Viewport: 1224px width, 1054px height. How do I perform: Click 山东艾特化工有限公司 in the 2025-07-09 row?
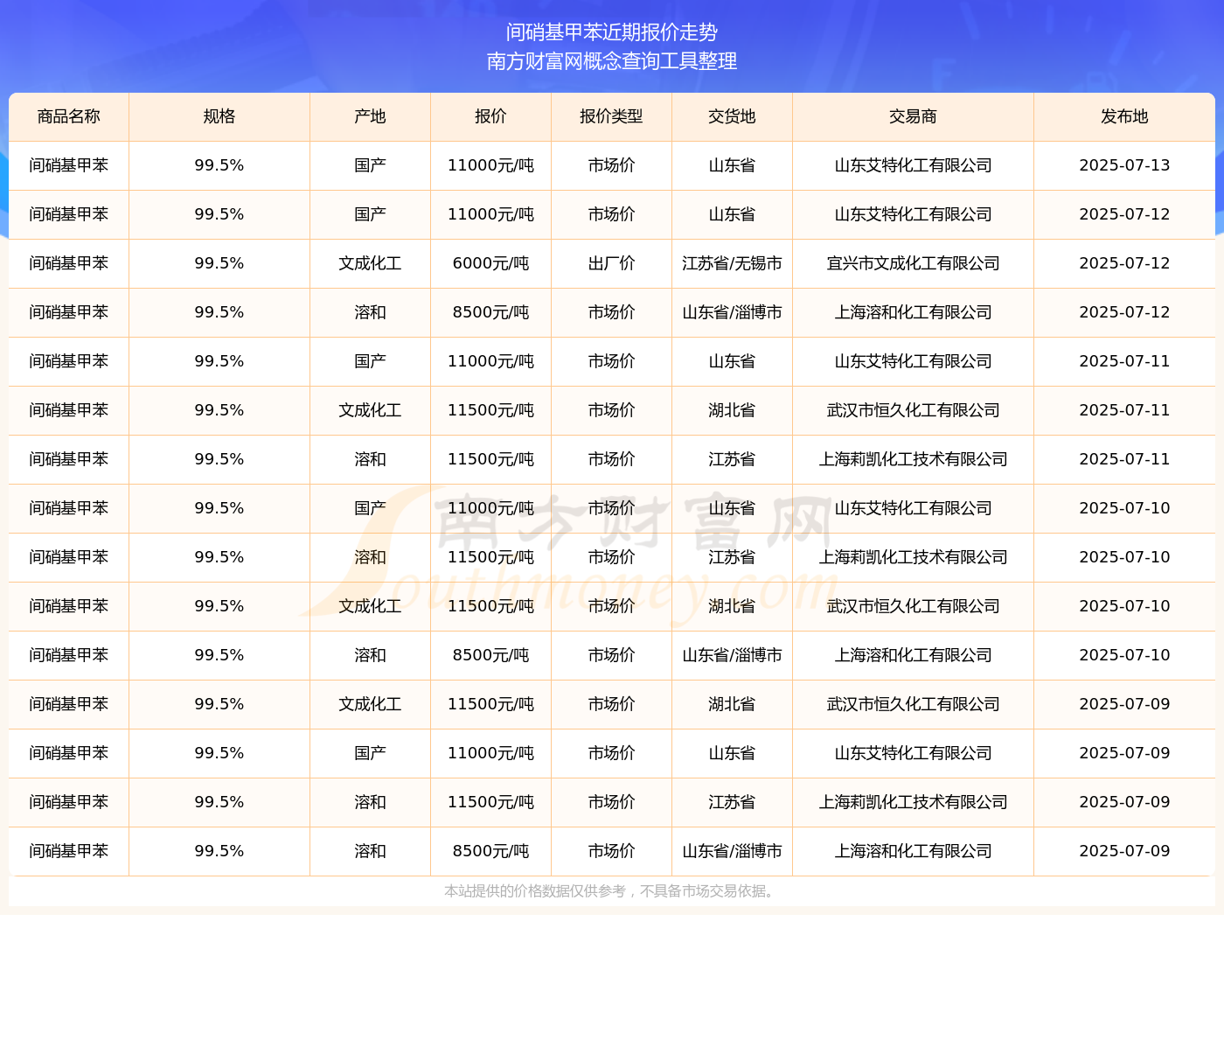point(913,753)
